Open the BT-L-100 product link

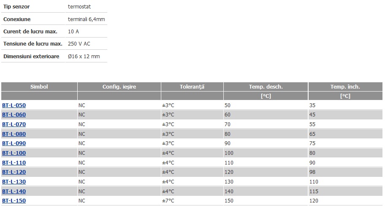click(14, 153)
